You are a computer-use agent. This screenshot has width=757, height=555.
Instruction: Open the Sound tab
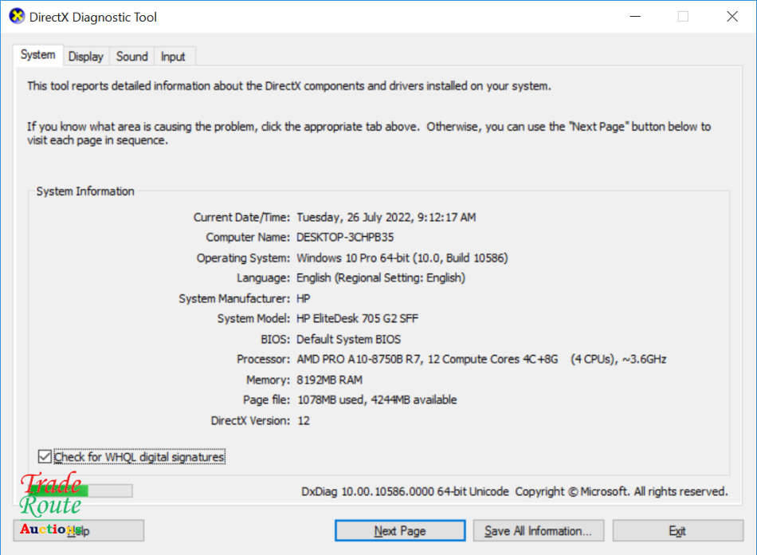pos(131,57)
